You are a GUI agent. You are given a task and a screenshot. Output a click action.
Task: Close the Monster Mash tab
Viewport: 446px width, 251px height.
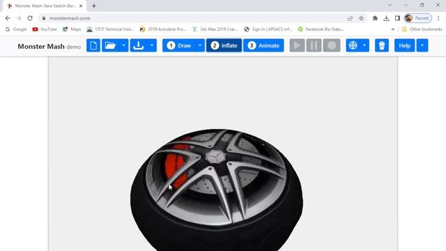coord(81,6)
